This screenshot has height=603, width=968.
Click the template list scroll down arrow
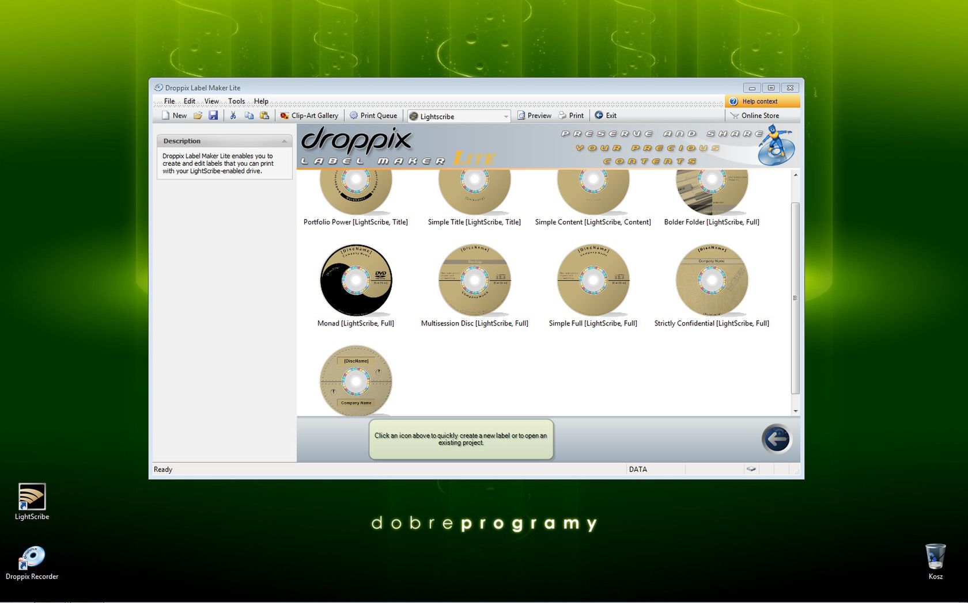point(796,411)
